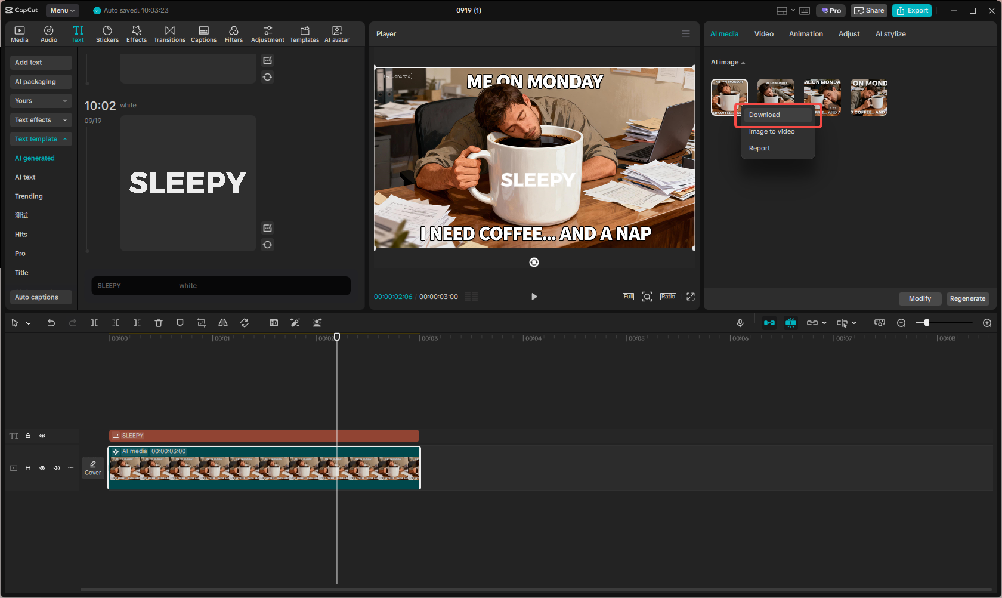Click the Delete icon in the timeline toolbar
The image size is (1002, 598).
coord(159,322)
